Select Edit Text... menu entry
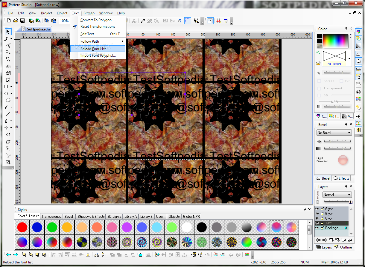The image size is (365, 267). [x=98, y=34]
